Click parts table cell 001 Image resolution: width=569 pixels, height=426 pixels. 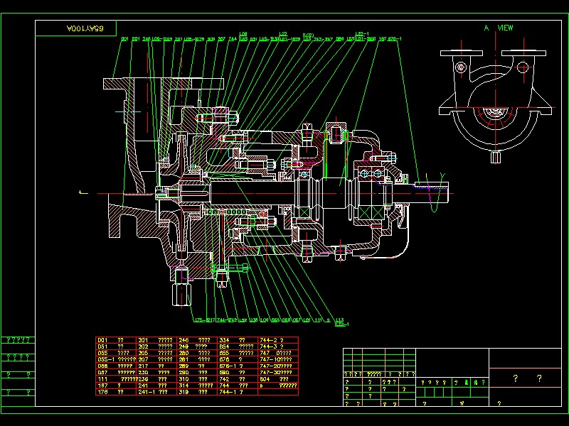[x=117, y=340]
